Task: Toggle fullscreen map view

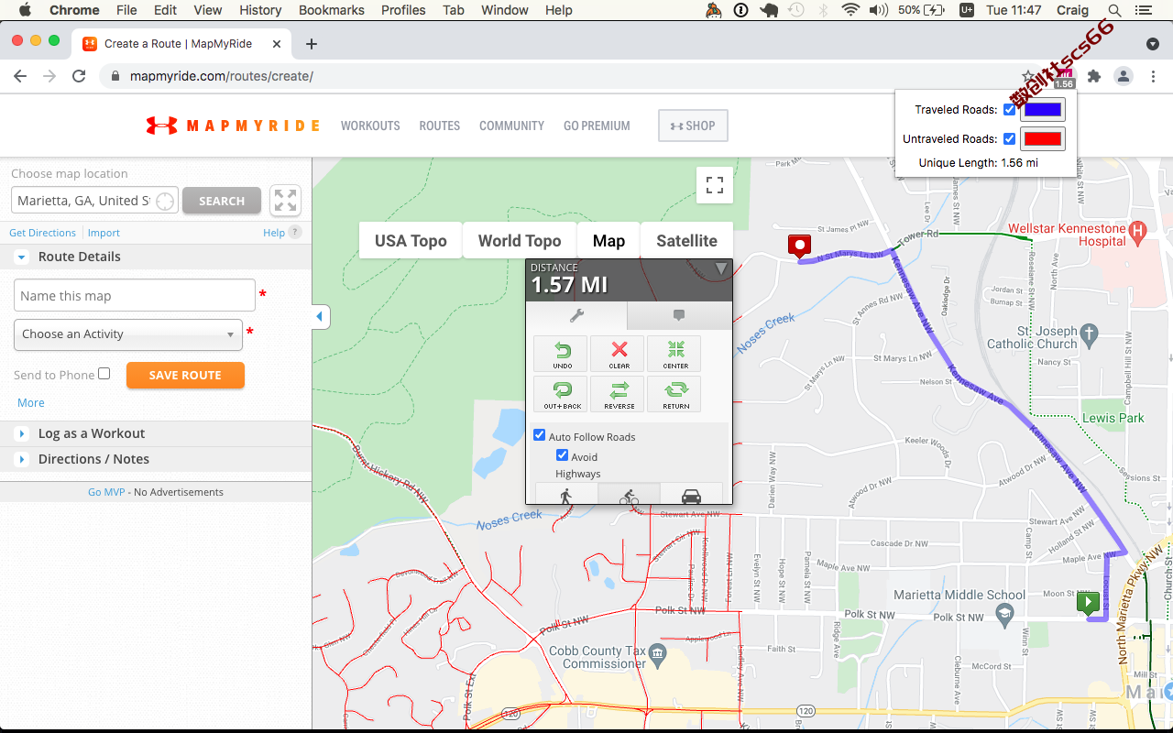Action: point(715,185)
